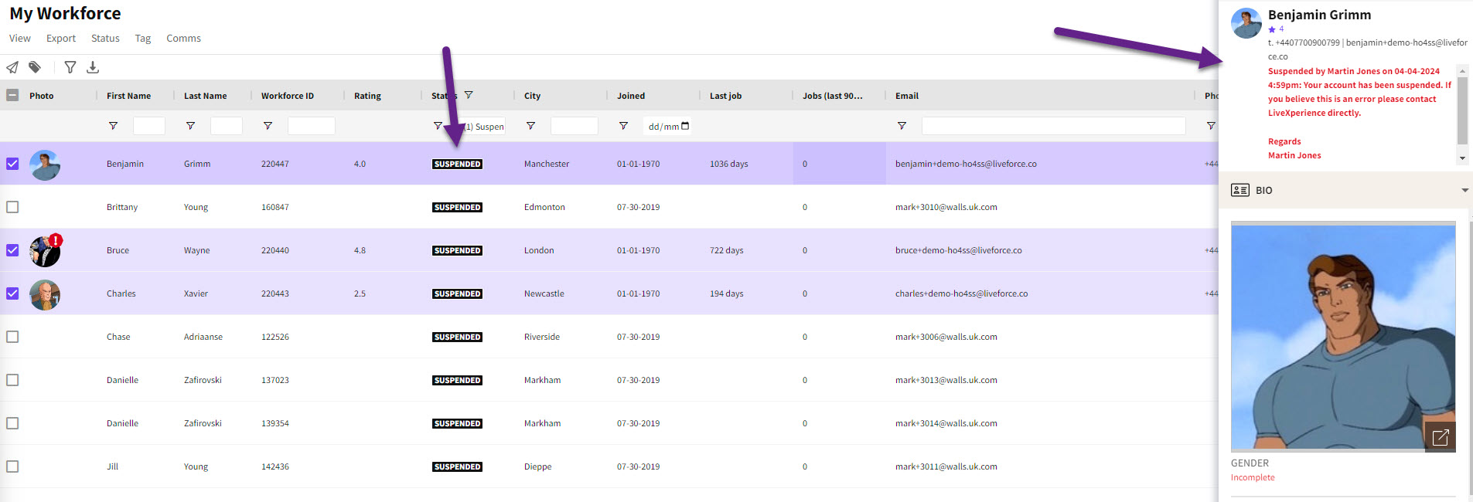Open the Status menu
This screenshot has height=502, width=1473.
tap(105, 39)
